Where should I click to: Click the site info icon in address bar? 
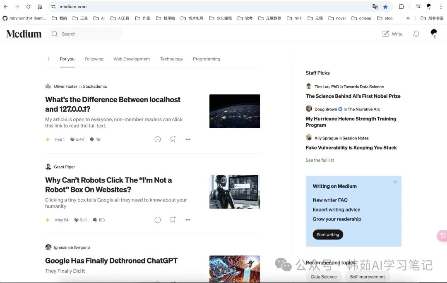[x=53, y=7]
